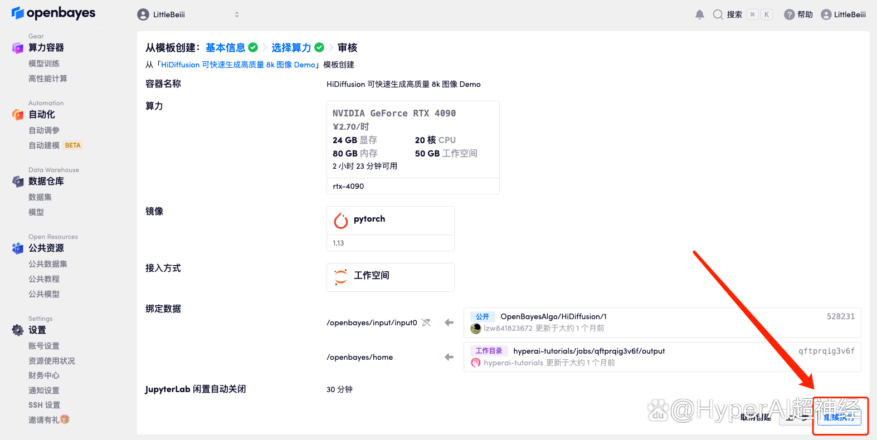This screenshot has height=440, width=877.
Task: Click 继续执行 to continue
Action: (x=839, y=417)
